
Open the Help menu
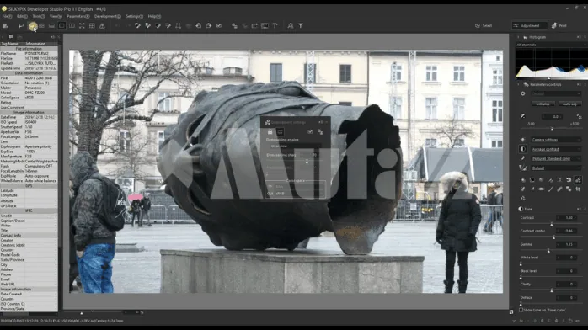pos(154,17)
